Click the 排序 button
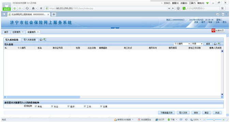Screen dimensions: 230x122 (208, 44)
